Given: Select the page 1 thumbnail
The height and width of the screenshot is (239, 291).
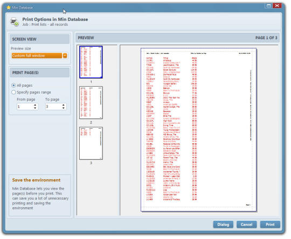Looking at the screenshot, I should point(91,62).
